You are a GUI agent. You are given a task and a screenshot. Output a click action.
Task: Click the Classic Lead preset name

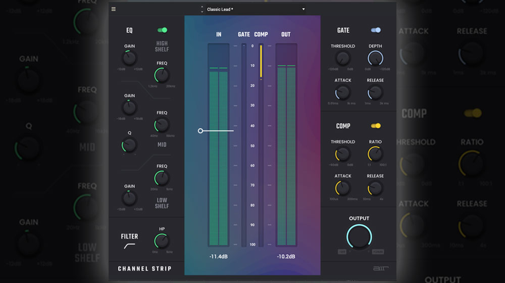pos(220,9)
